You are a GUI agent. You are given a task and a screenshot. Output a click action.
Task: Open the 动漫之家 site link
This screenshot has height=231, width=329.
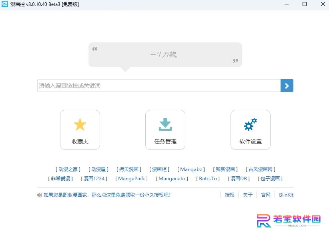click(x=68, y=169)
